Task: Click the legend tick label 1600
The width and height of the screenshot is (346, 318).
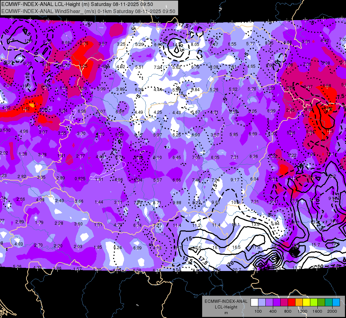Action: pos(317,311)
